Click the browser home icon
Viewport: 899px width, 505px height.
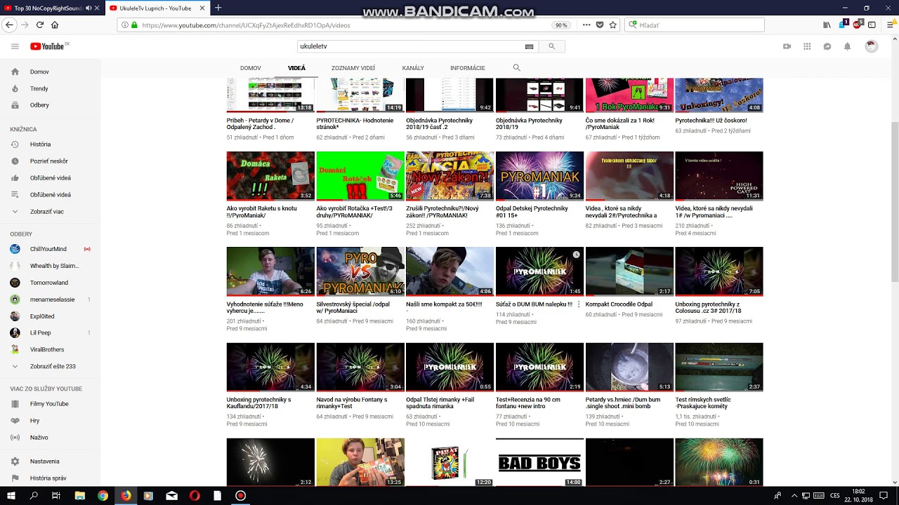55,25
